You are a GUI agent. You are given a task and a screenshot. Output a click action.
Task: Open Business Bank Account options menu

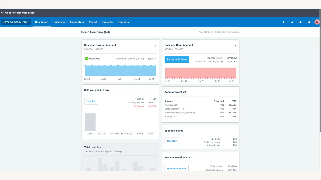tap(235, 46)
